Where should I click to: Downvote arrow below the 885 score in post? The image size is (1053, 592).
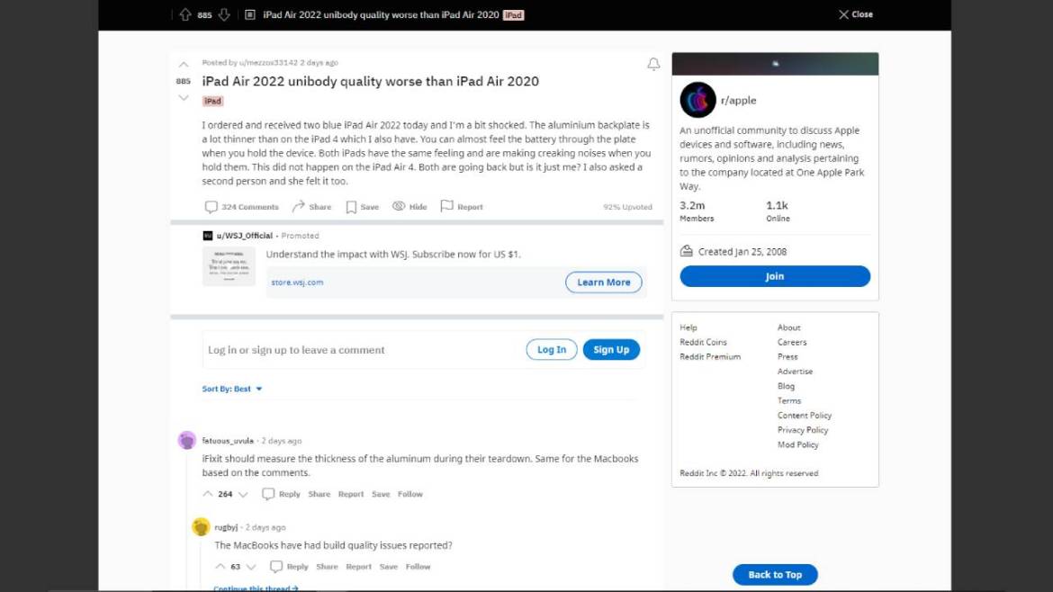[184, 98]
